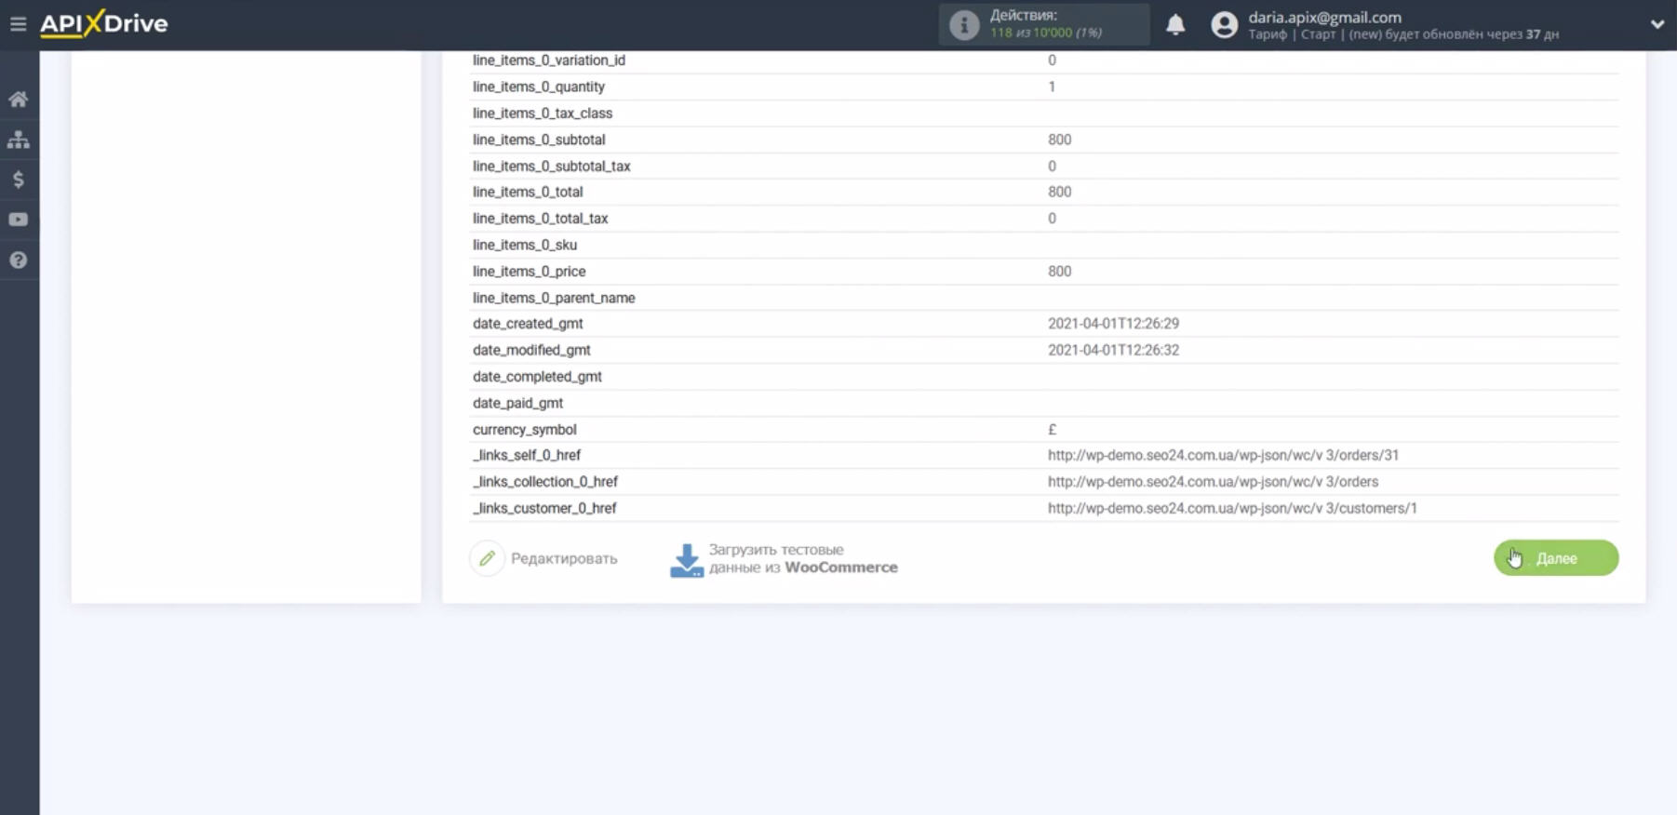
Task: Click the line_items_0_sku field name
Action: [525, 245]
